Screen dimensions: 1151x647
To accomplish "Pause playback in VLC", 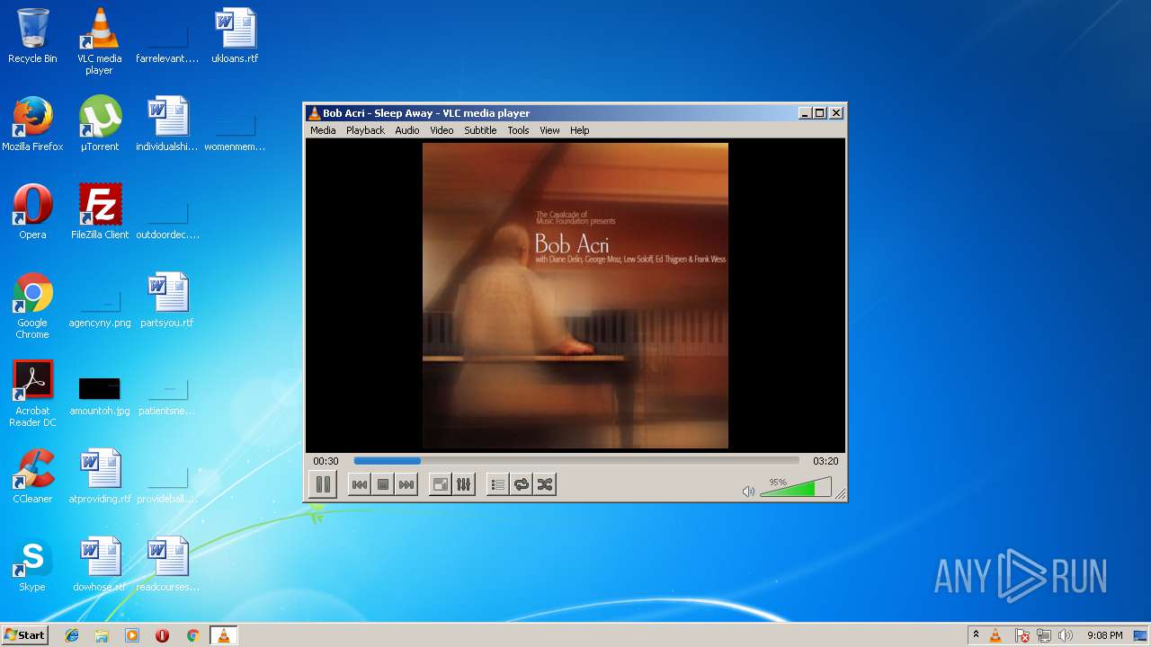I will 323,484.
